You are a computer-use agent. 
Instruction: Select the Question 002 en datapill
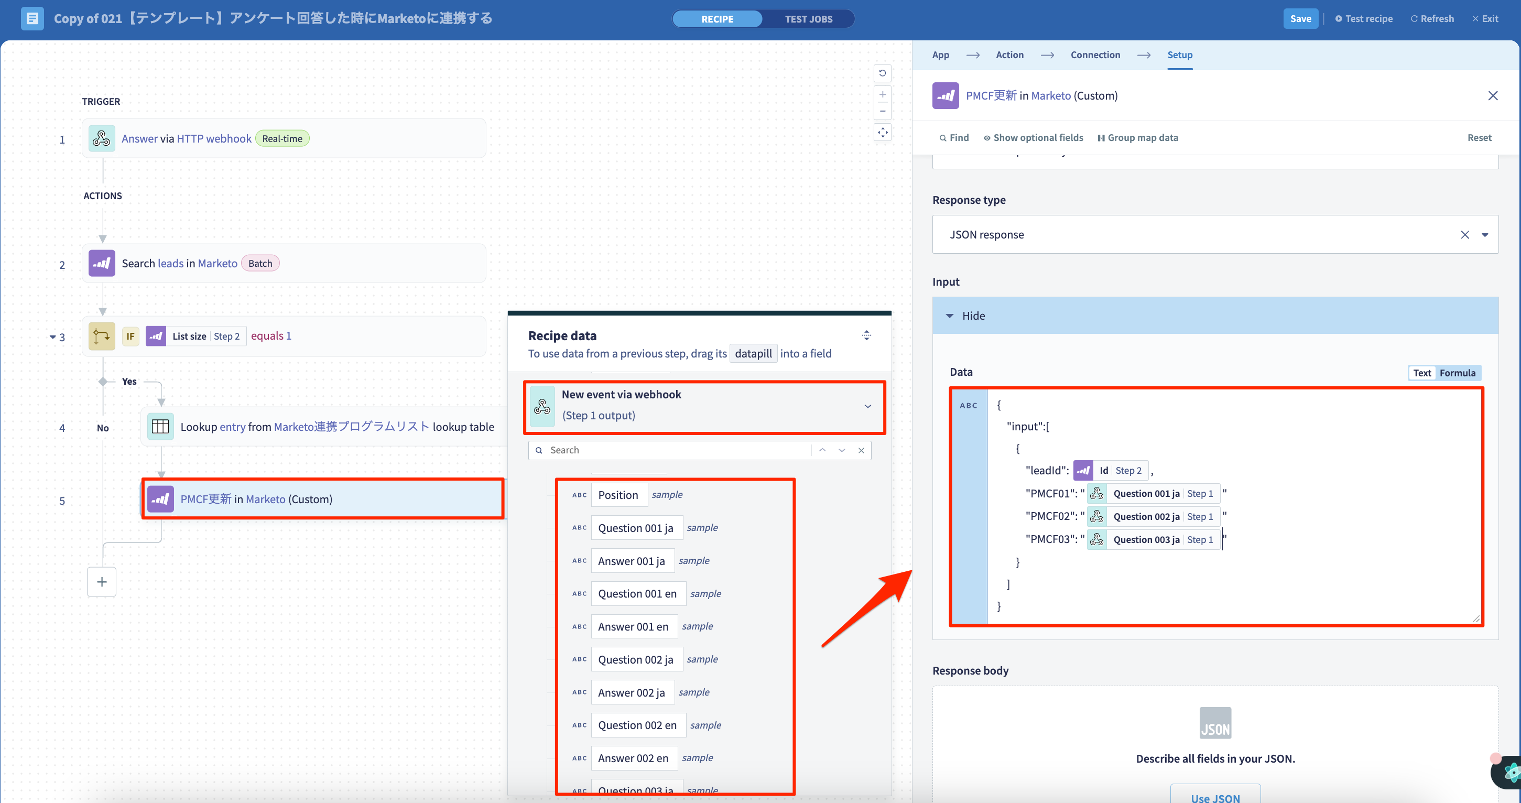click(638, 725)
